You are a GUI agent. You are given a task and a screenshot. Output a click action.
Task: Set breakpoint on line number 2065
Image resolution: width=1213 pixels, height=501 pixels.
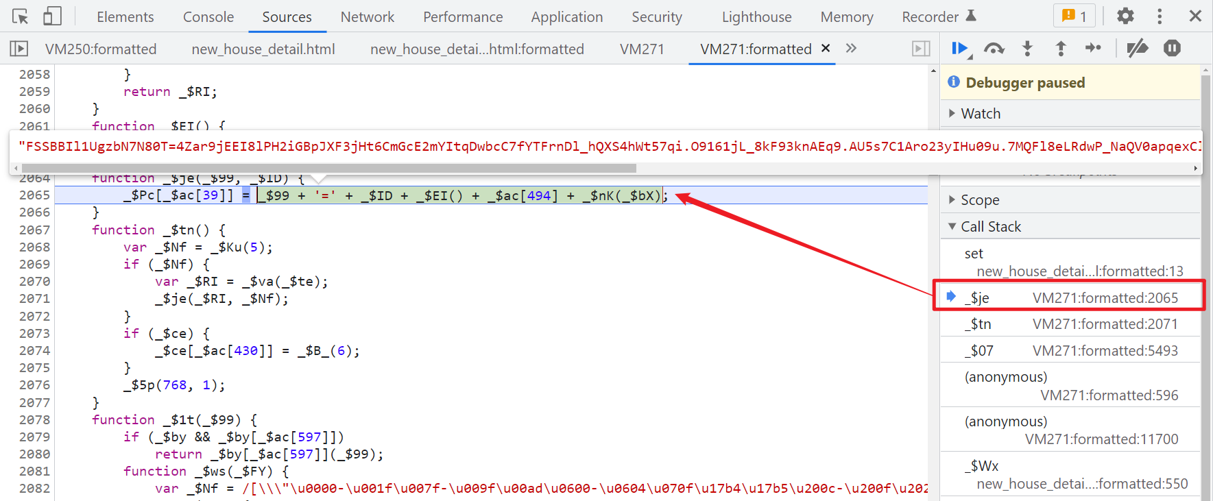[x=34, y=195]
